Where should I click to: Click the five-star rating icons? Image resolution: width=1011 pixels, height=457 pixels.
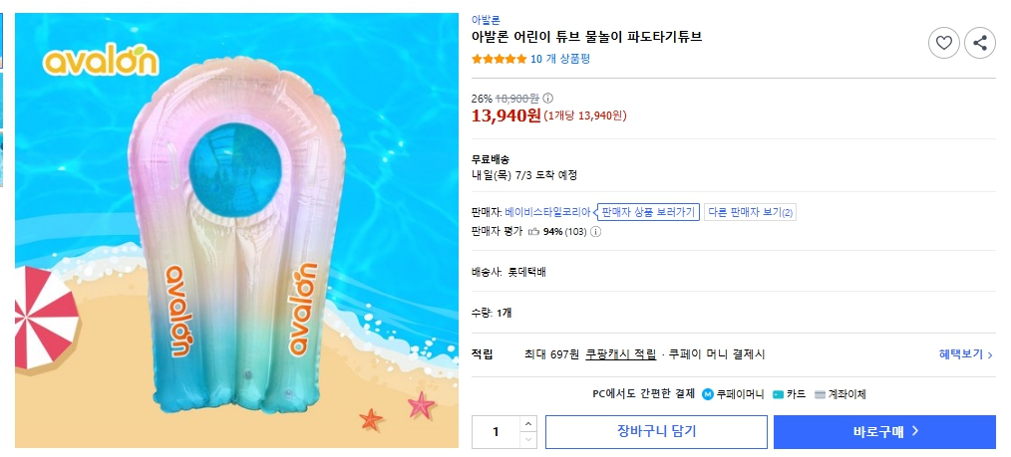[x=499, y=59]
